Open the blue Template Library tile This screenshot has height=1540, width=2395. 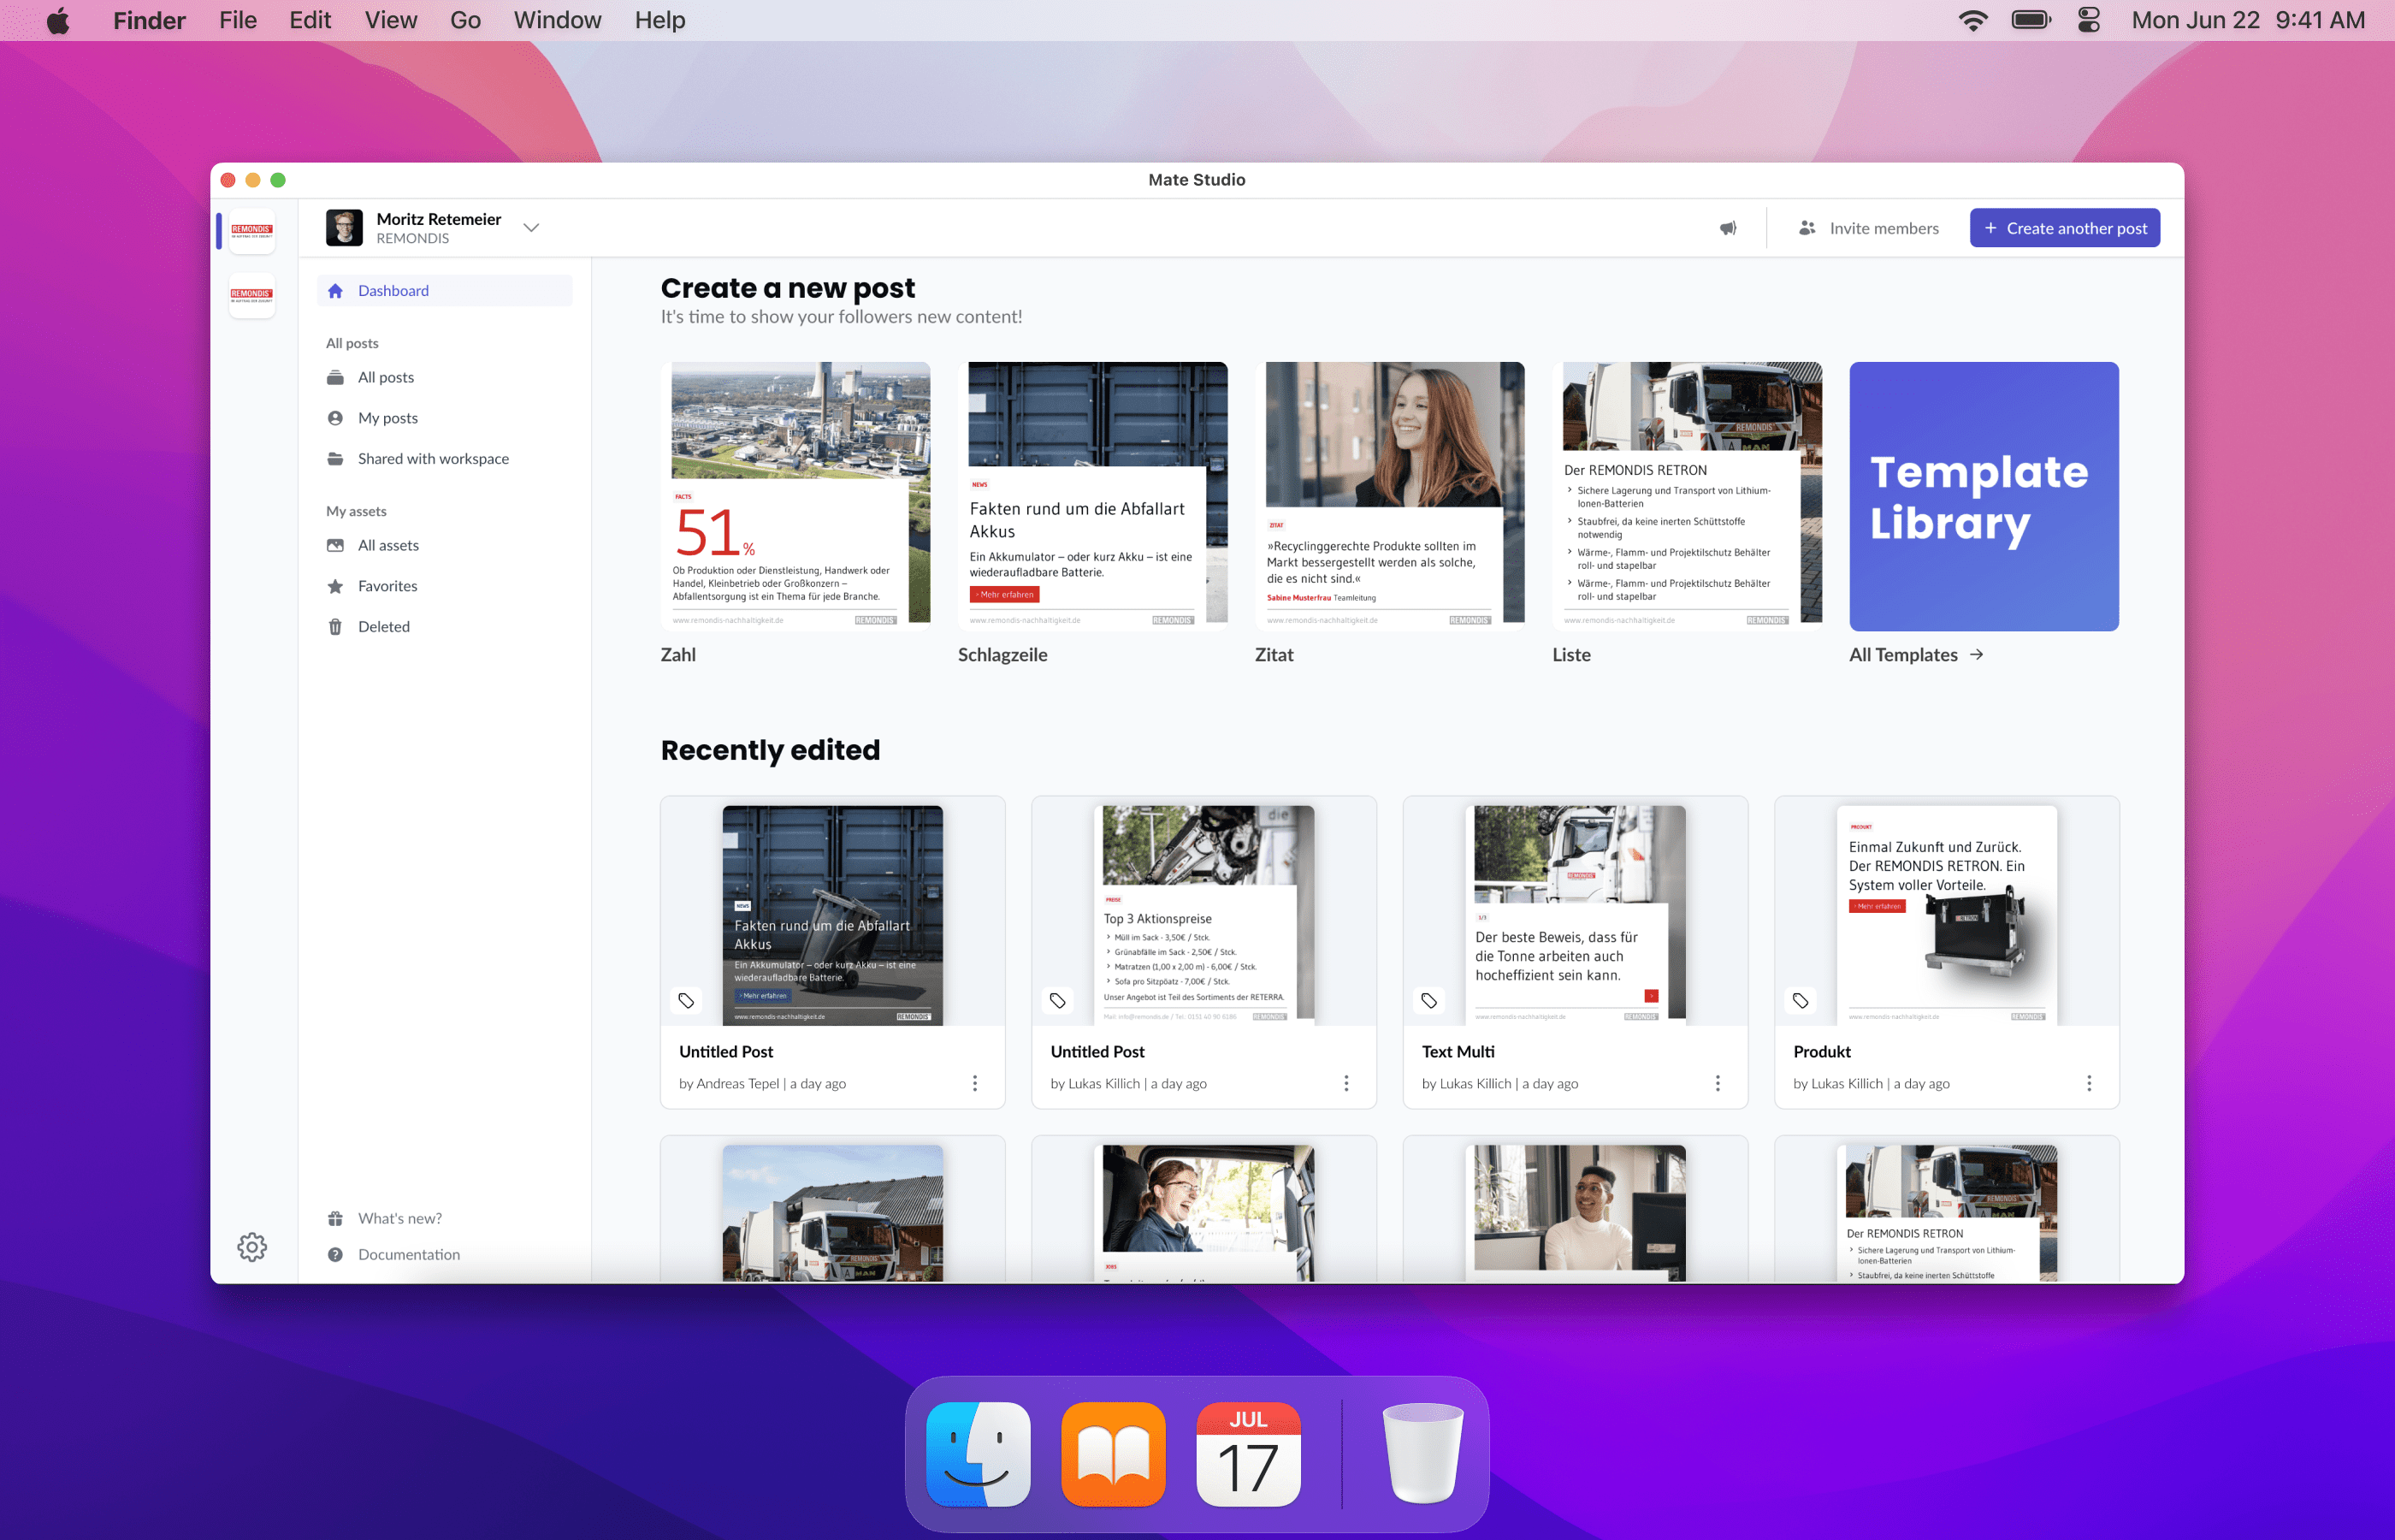(x=1984, y=496)
